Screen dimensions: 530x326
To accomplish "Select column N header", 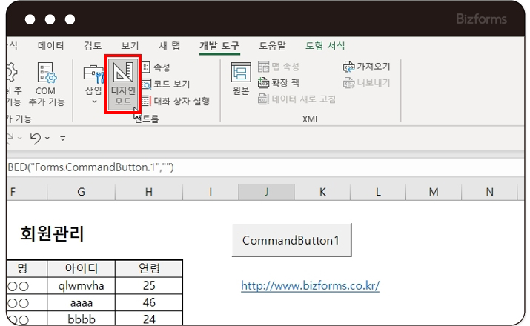I will point(489,192).
